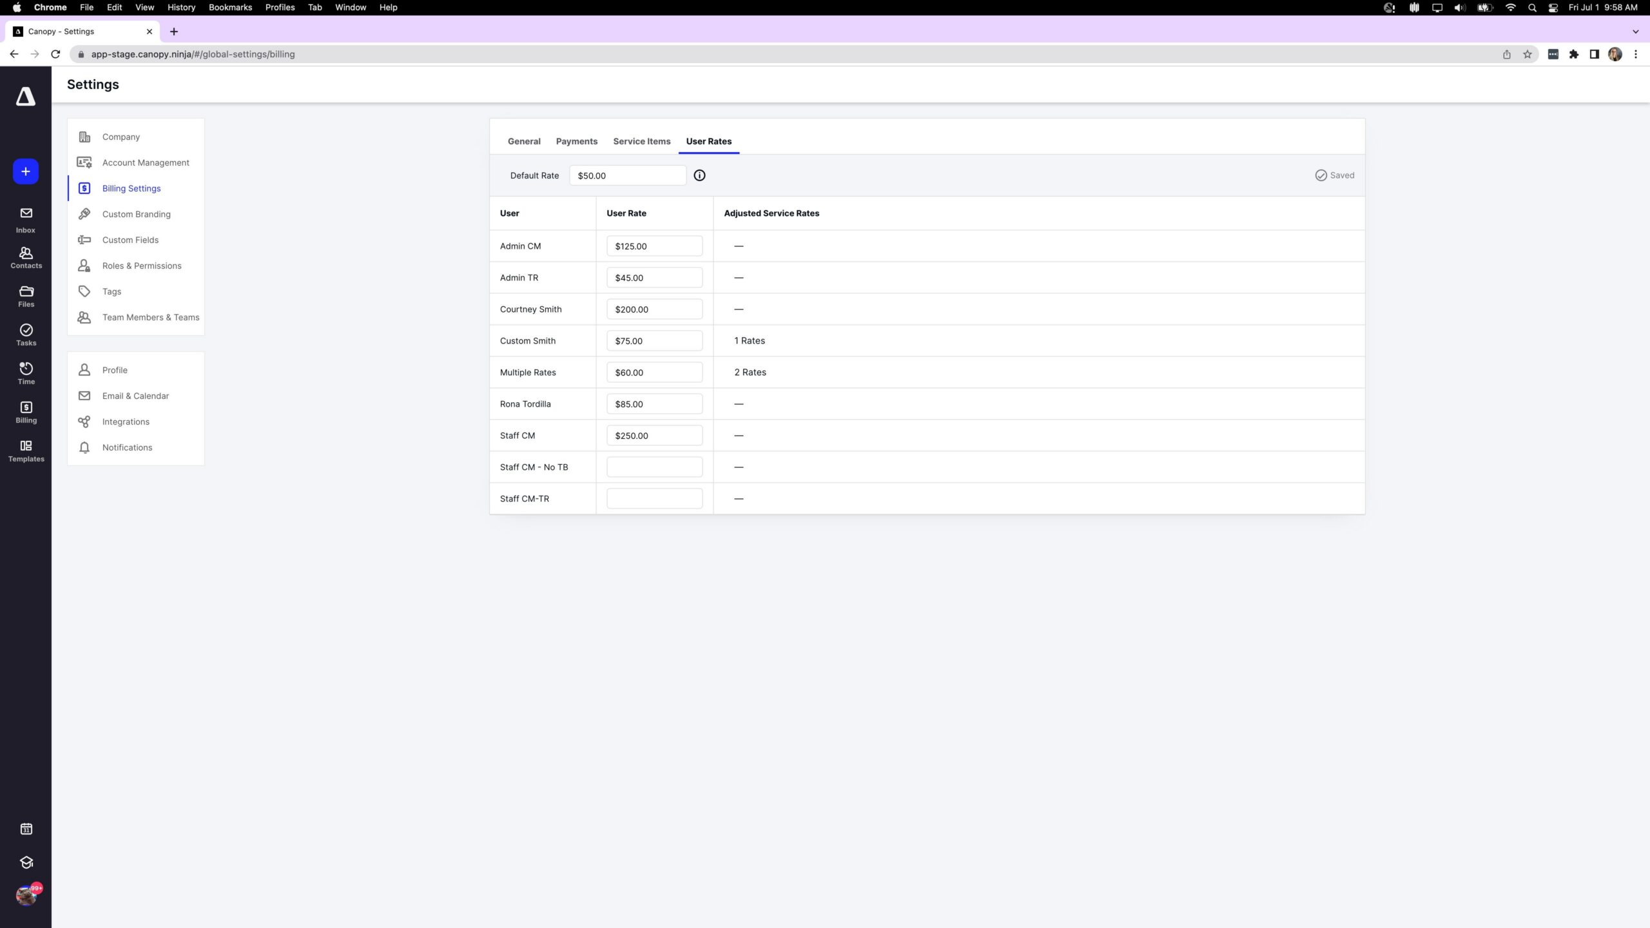Switch to the Payments tab

coord(576,141)
